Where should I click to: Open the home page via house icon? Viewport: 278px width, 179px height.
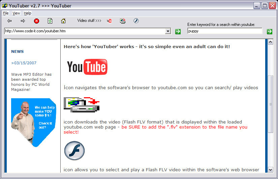pyautogui.click(x=63, y=21)
